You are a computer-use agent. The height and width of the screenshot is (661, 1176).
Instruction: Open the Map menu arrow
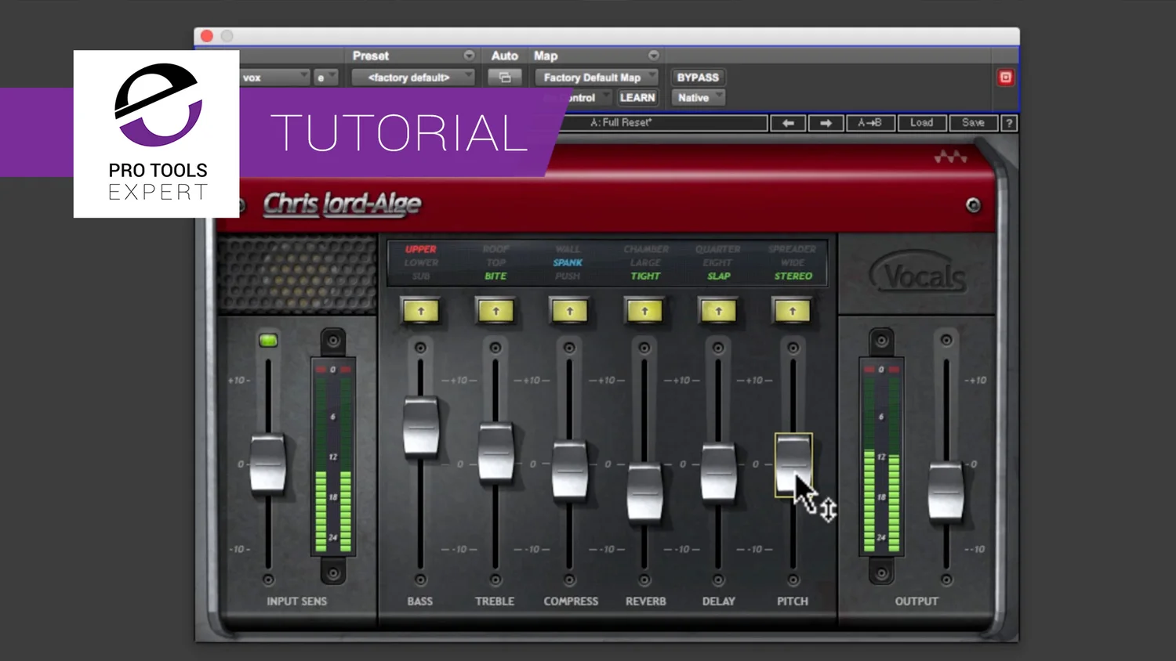click(653, 56)
